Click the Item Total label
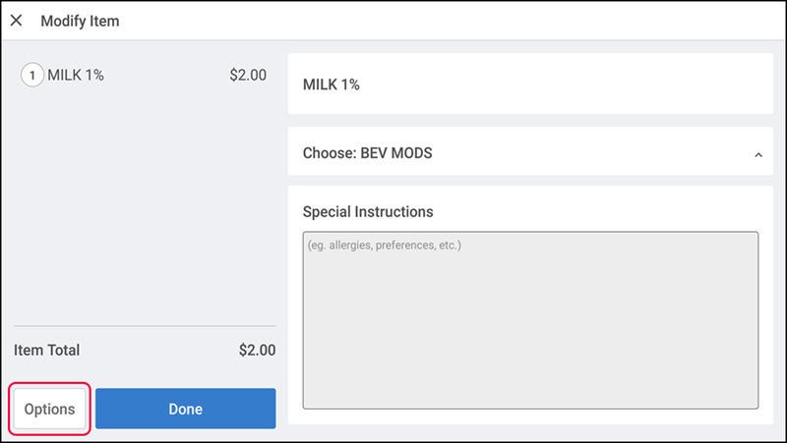Image resolution: width=787 pixels, height=443 pixels. pos(46,350)
